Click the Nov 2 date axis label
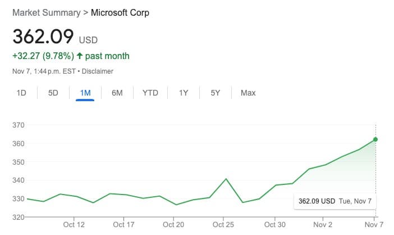This screenshot has height=235, width=394. click(x=323, y=225)
